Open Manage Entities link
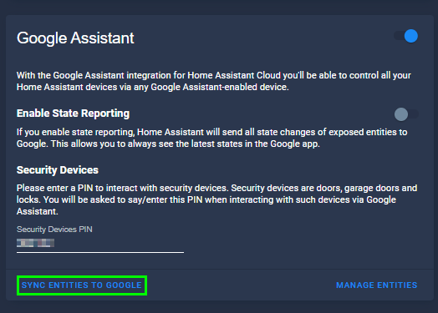 click(376, 285)
